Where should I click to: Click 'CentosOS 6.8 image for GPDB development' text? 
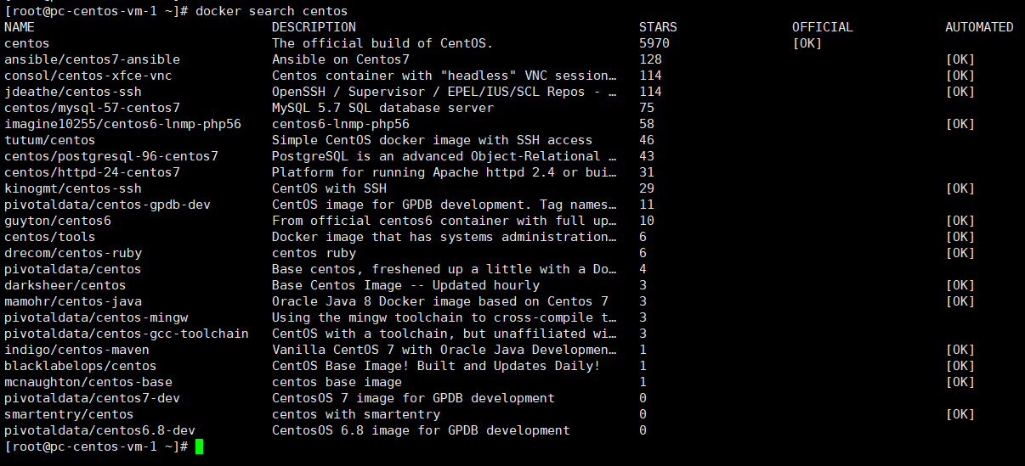421,430
